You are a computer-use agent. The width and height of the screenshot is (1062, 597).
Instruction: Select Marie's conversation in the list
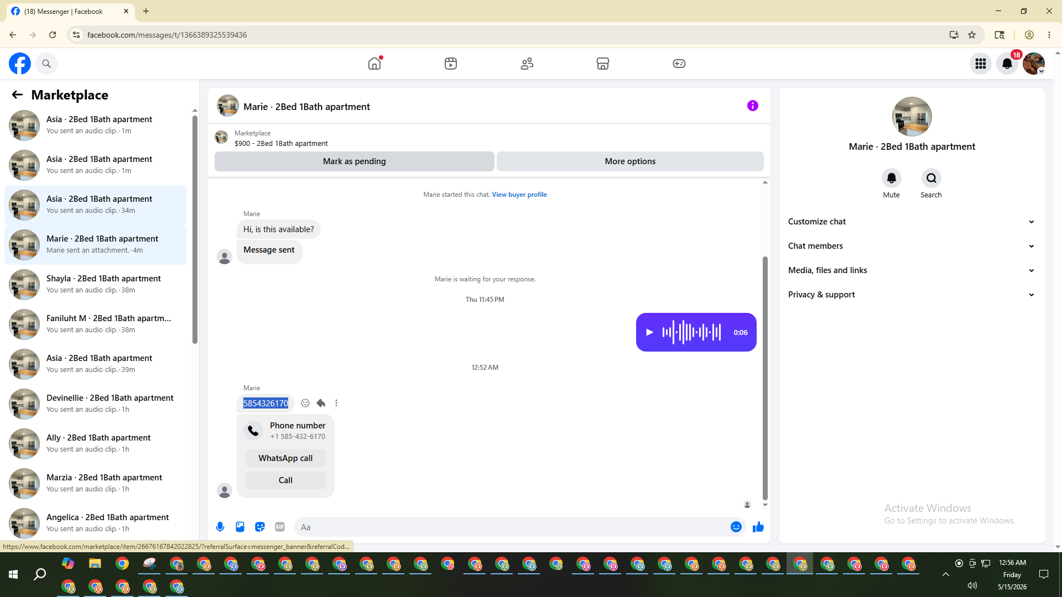[x=95, y=244]
